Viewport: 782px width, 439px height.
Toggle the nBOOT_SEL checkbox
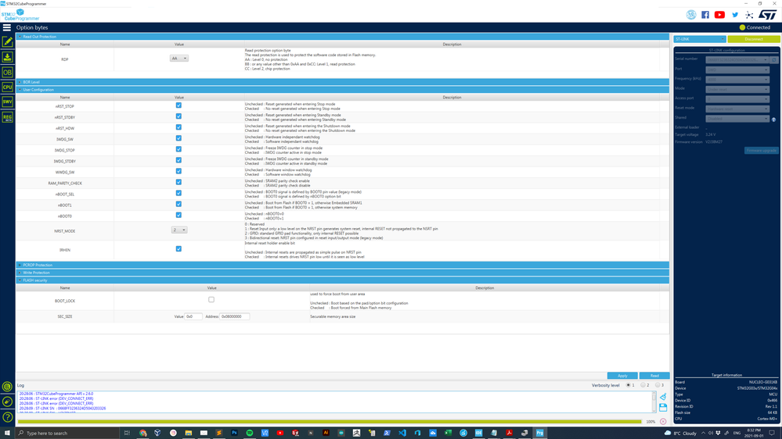[178, 193]
